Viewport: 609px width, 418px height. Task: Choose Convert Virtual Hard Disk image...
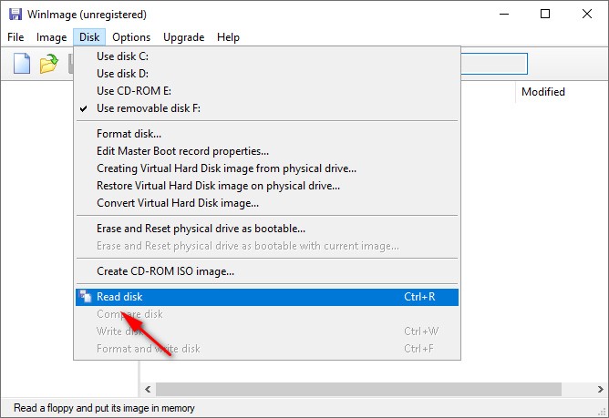pyautogui.click(x=267, y=203)
